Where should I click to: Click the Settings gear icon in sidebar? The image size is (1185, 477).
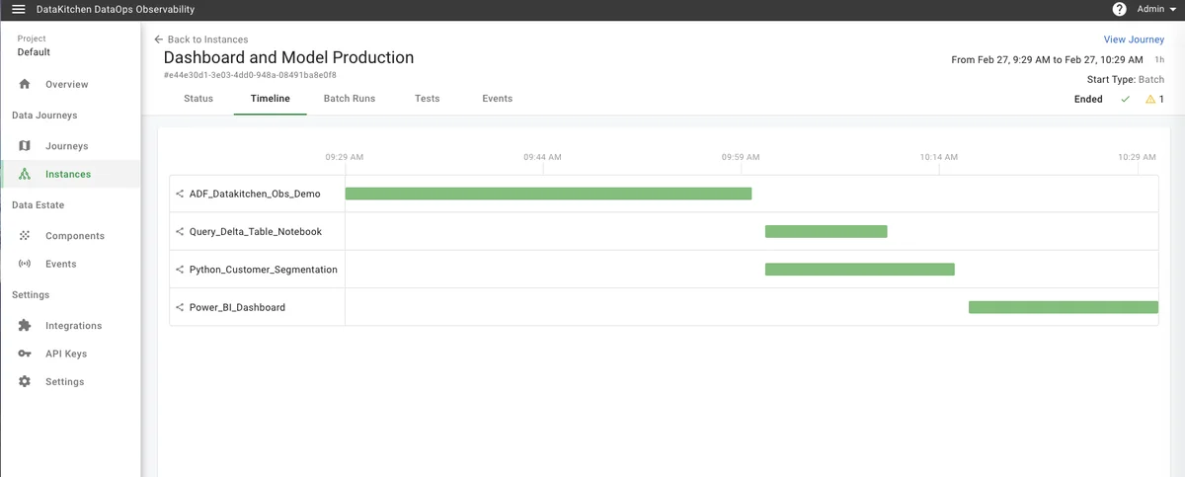(25, 382)
